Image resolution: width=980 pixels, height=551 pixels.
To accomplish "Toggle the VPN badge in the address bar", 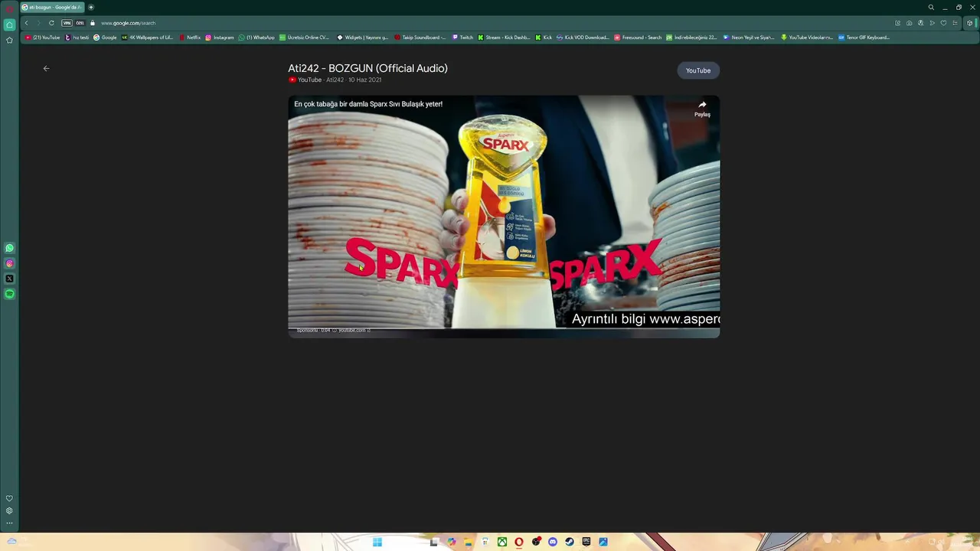I will tap(67, 23).
